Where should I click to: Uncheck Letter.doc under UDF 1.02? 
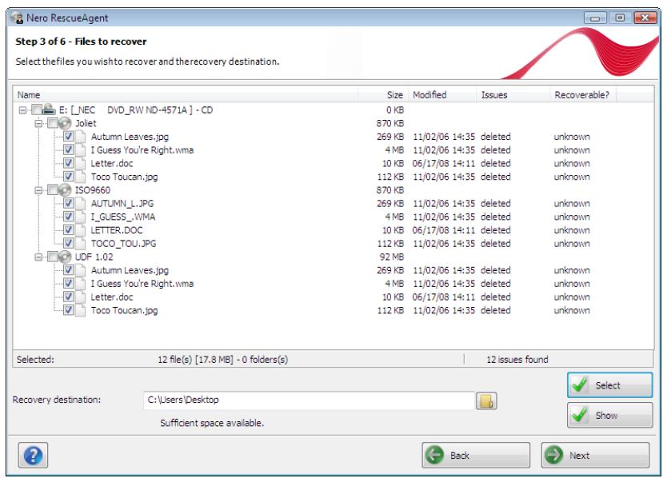[69, 297]
